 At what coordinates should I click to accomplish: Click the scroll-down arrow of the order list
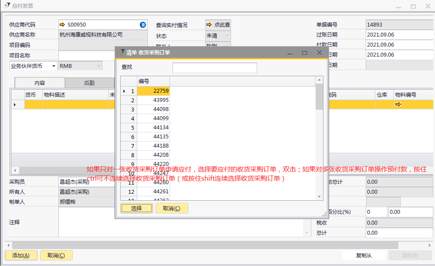[319, 197]
